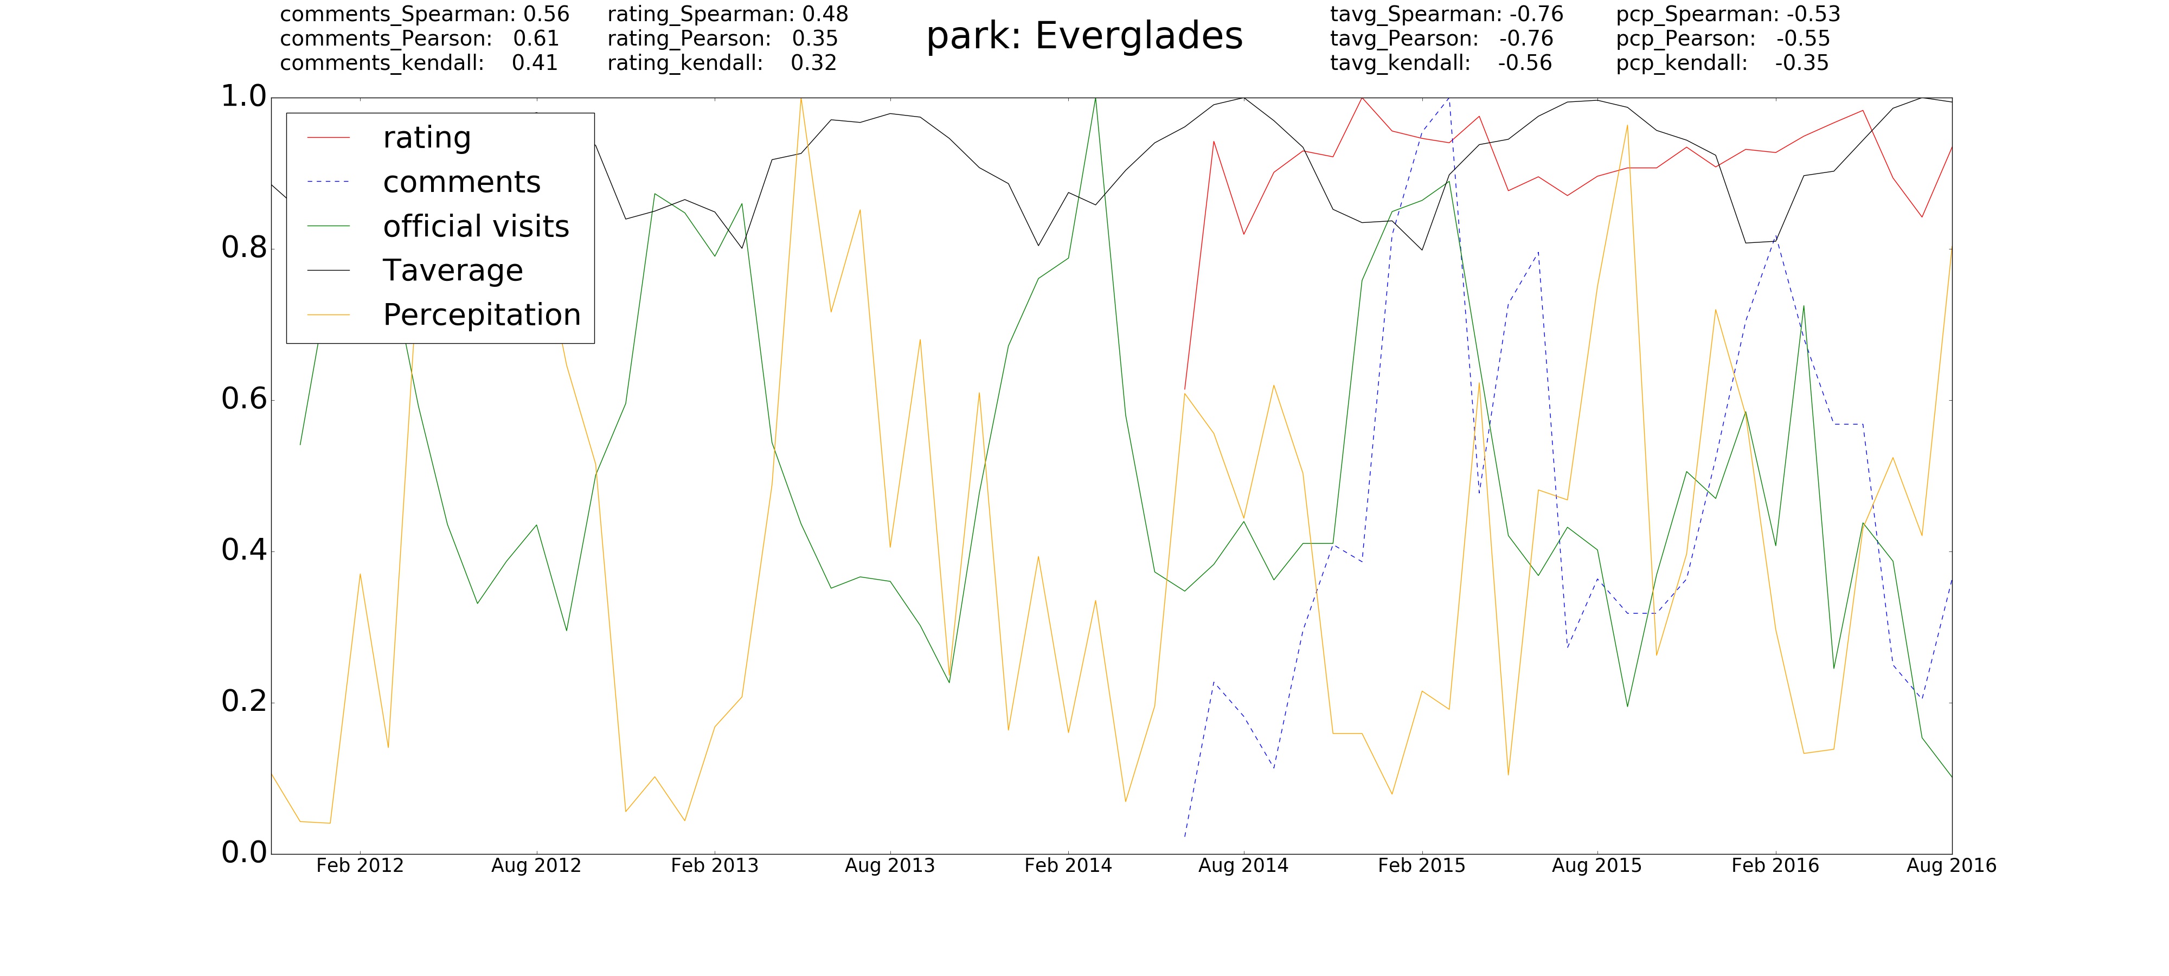This screenshot has height=976, width=2169.
Task: Click the 0.6 y-axis tick label
Action: (x=244, y=399)
